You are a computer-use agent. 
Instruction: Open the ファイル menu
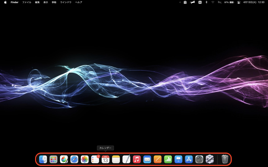(x=27, y=2)
